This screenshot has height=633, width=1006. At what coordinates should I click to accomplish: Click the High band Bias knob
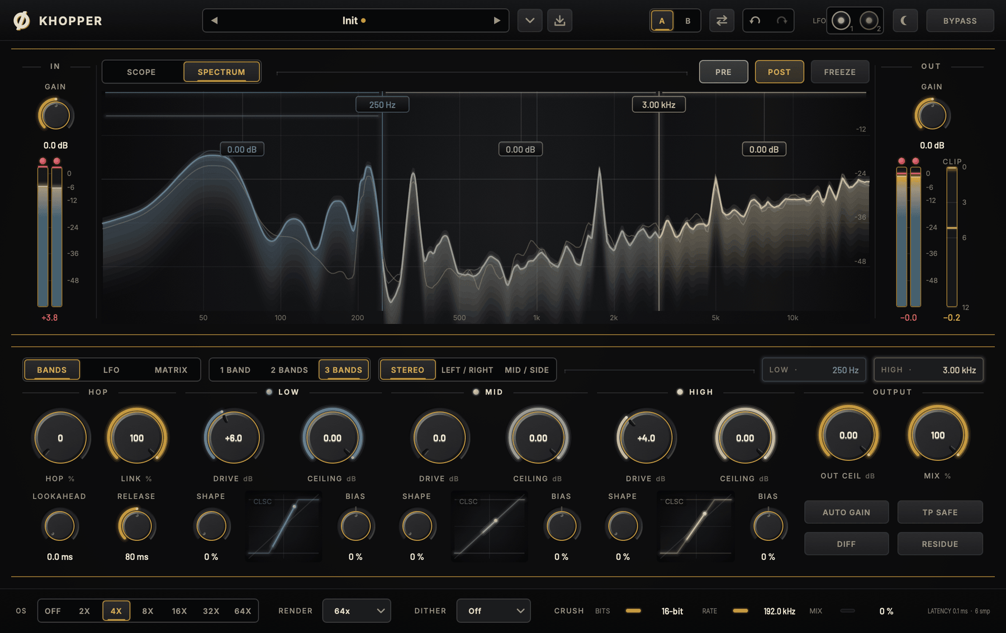pyautogui.click(x=768, y=526)
